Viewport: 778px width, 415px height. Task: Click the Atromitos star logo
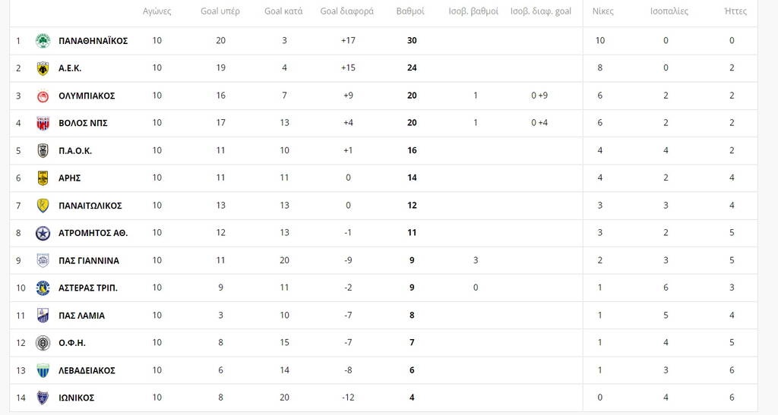43,233
